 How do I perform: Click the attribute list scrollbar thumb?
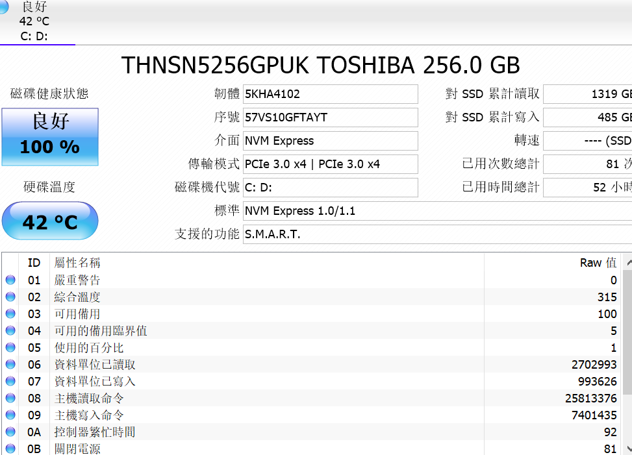pyautogui.click(x=627, y=332)
